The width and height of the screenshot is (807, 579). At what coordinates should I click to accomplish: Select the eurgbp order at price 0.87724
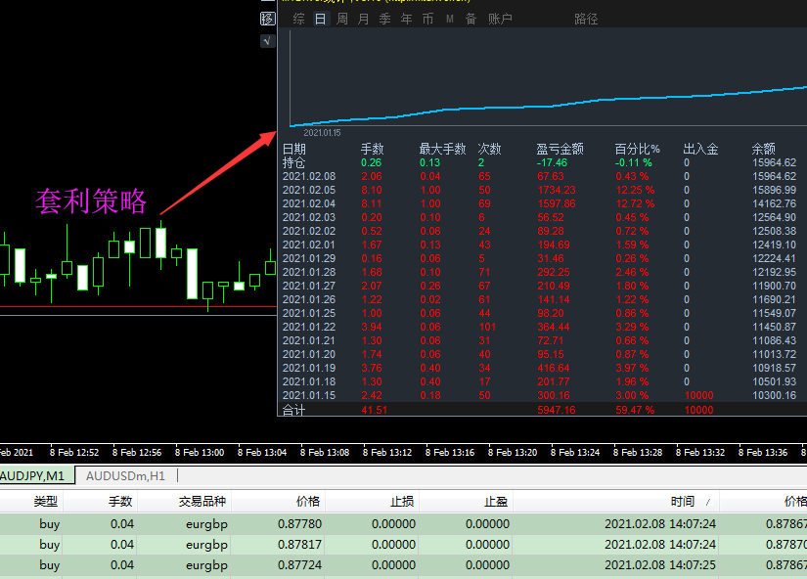point(403,565)
